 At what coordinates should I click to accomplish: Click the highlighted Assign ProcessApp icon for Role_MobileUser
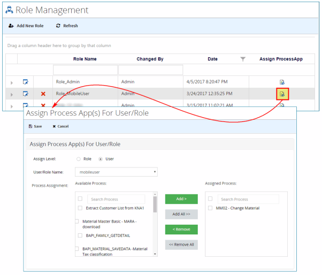point(282,94)
